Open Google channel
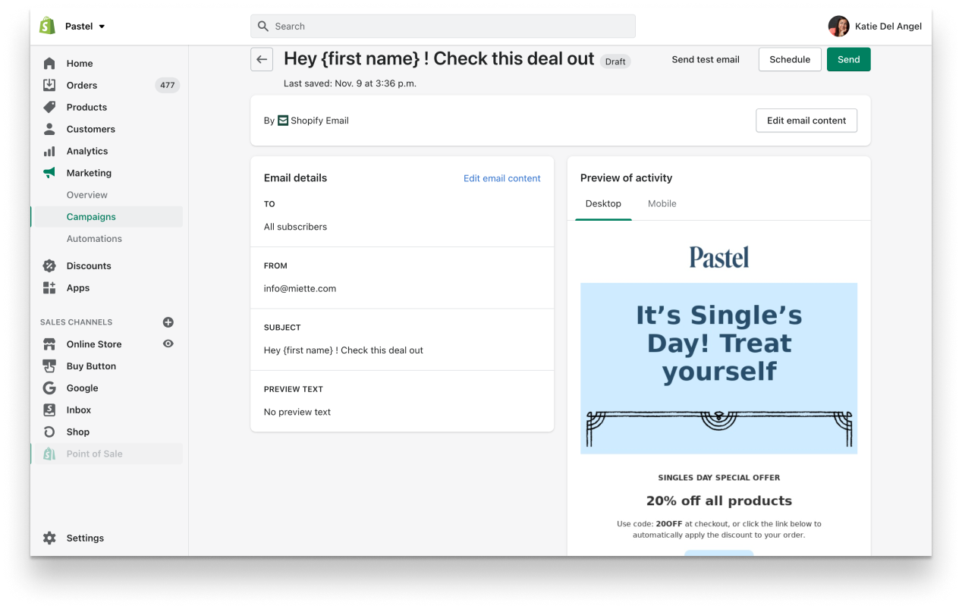This screenshot has height=609, width=962. coord(83,388)
